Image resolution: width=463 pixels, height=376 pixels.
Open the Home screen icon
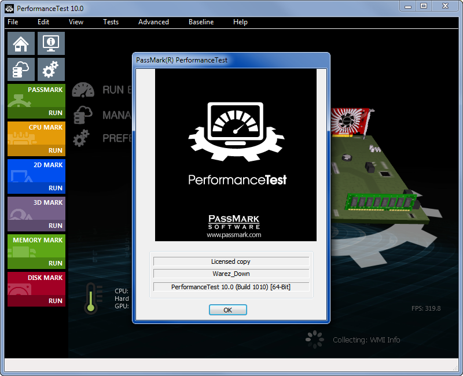pos(21,43)
